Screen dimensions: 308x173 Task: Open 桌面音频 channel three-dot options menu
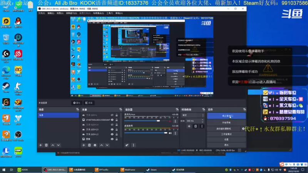(x=175, y=133)
